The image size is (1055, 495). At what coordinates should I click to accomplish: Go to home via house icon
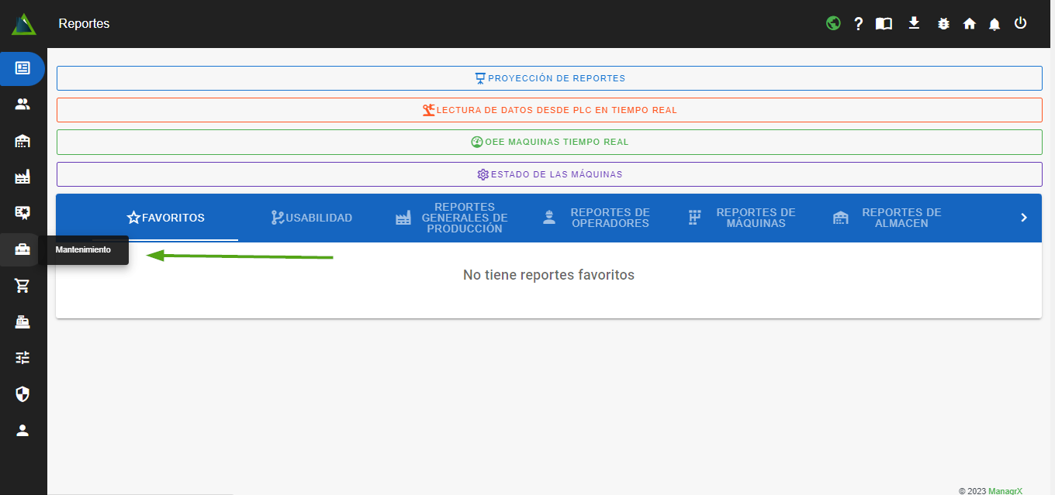click(x=969, y=24)
